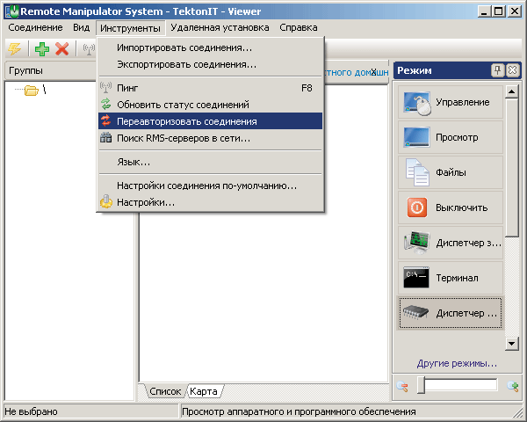This screenshot has width=527, height=422.
Task: Choose Поиск RMS-серверов в сети...
Action: [x=211, y=138]
